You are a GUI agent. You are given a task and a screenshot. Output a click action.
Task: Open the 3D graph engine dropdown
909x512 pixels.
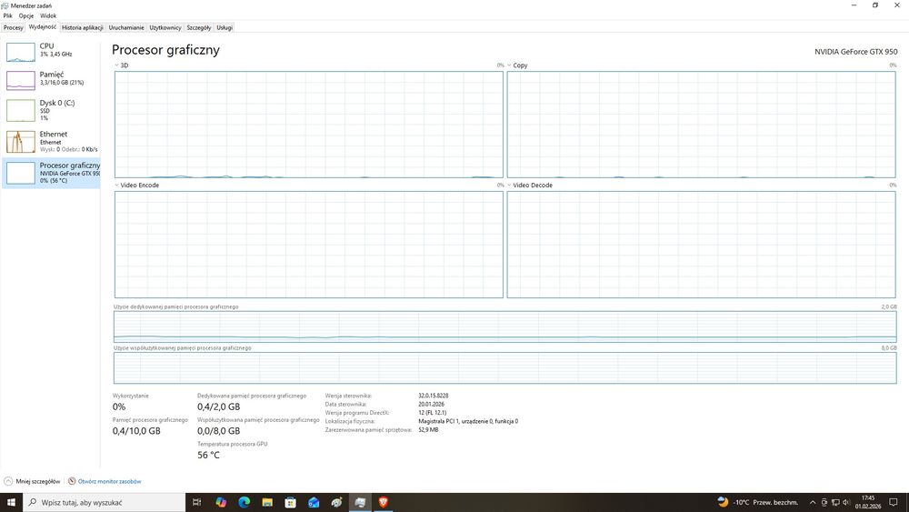tap(116, 65)
